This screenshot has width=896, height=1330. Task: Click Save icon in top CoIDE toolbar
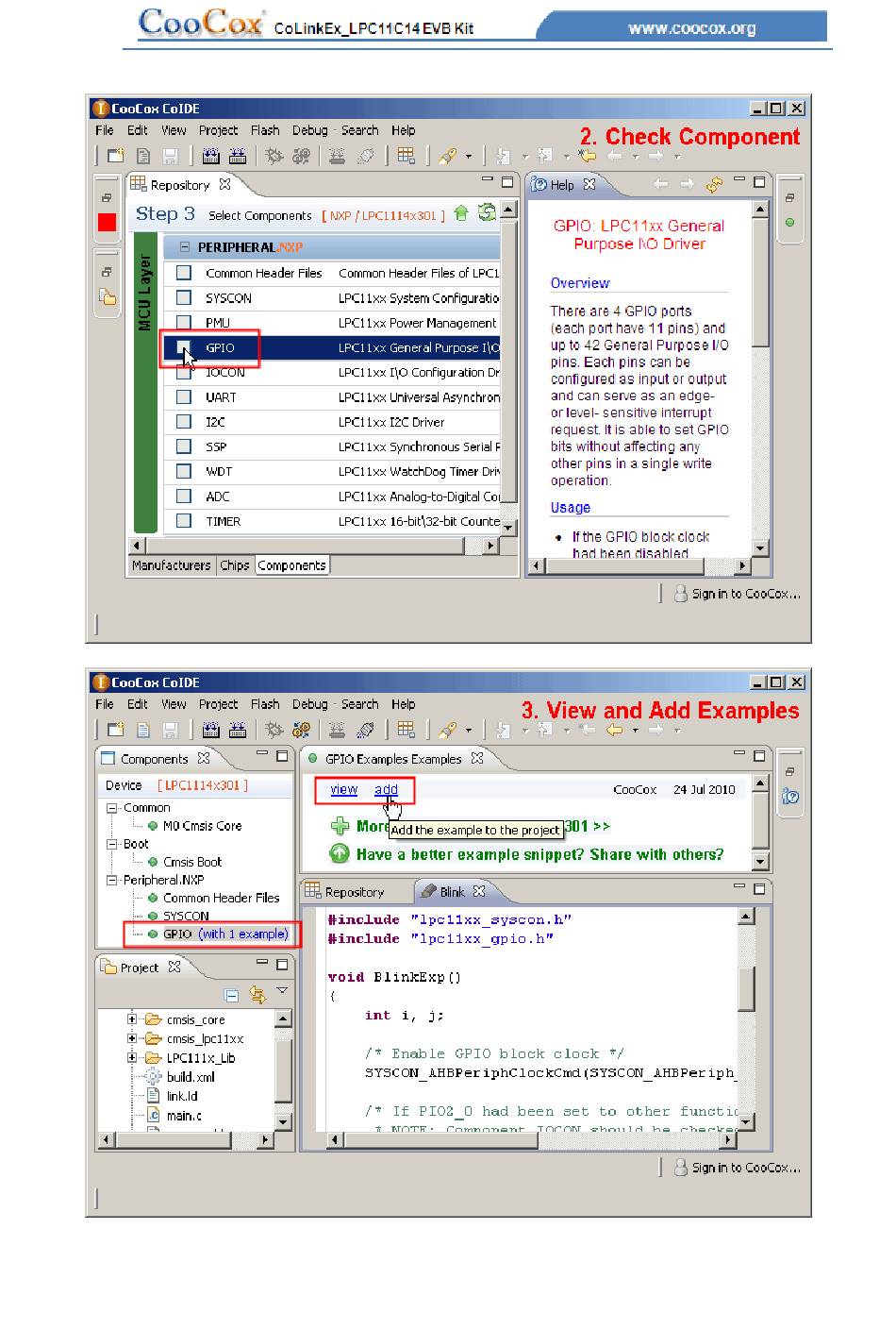pos(171,156)
